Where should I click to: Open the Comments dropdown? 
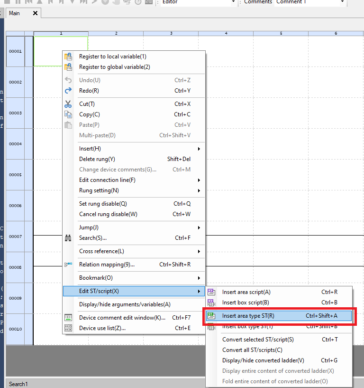point(343,2)
